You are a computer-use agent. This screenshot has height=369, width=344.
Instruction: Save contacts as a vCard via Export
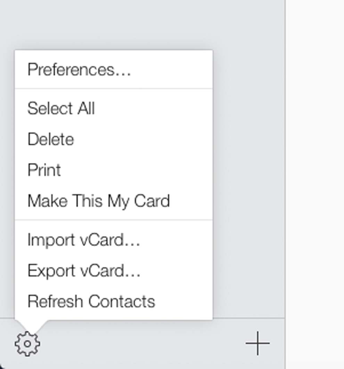[x=114, y=271]
